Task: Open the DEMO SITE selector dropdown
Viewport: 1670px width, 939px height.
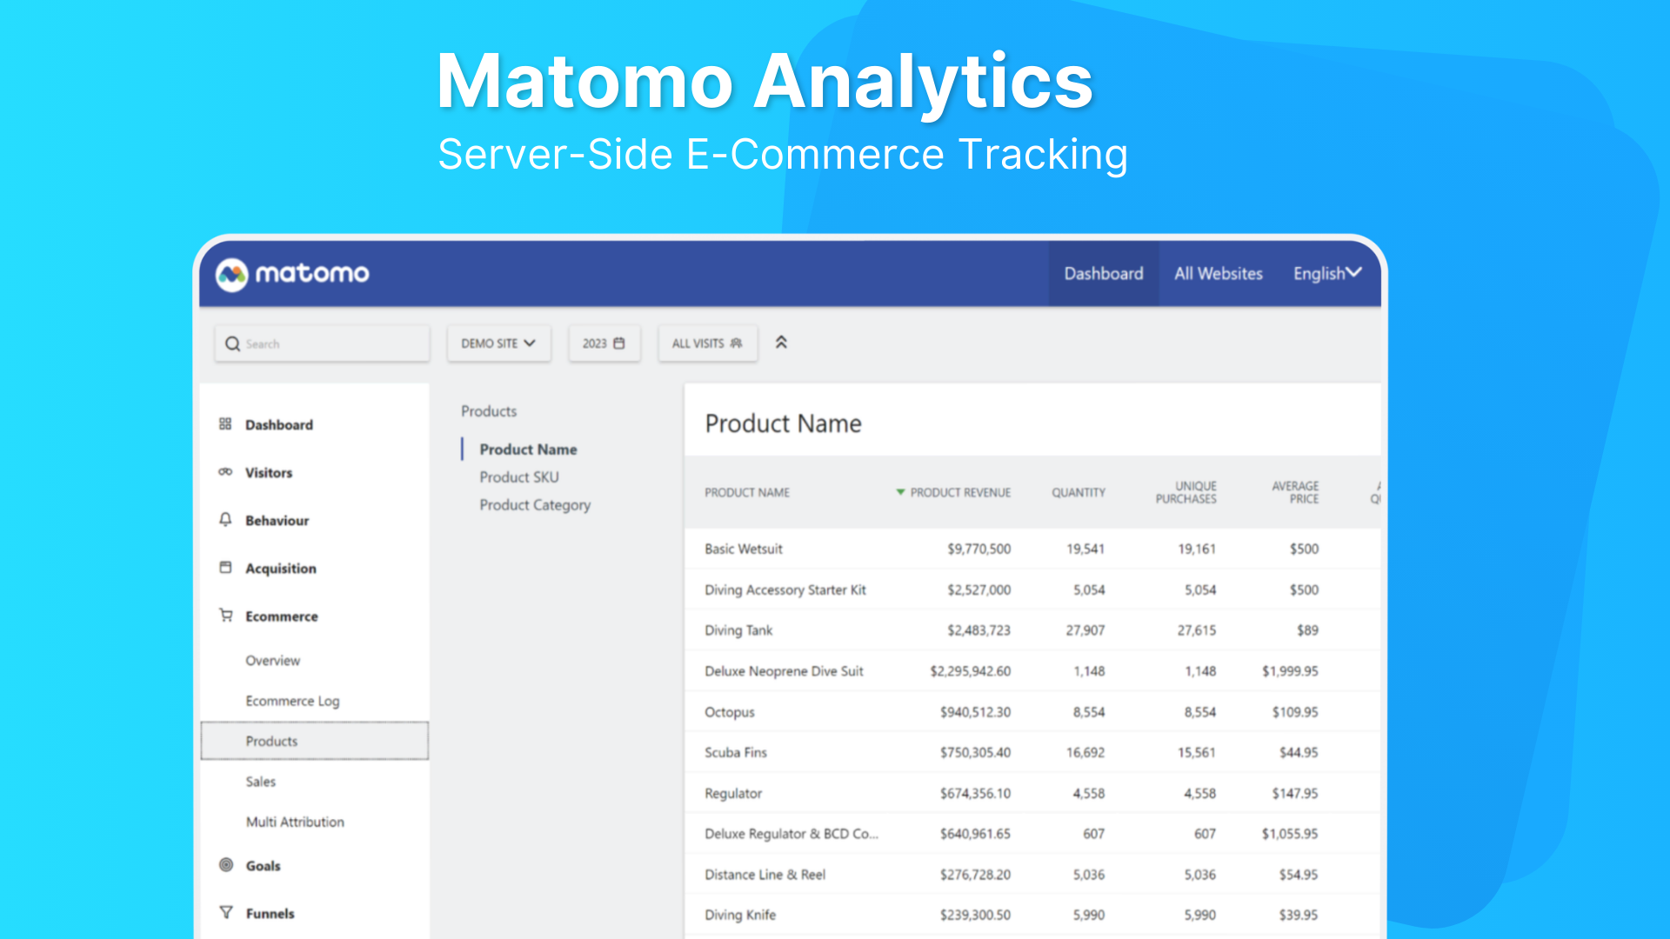Action: click(x=498, y=343)
